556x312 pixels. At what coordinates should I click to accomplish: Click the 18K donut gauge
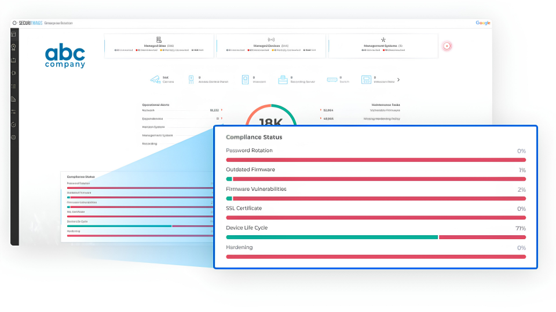271,115
